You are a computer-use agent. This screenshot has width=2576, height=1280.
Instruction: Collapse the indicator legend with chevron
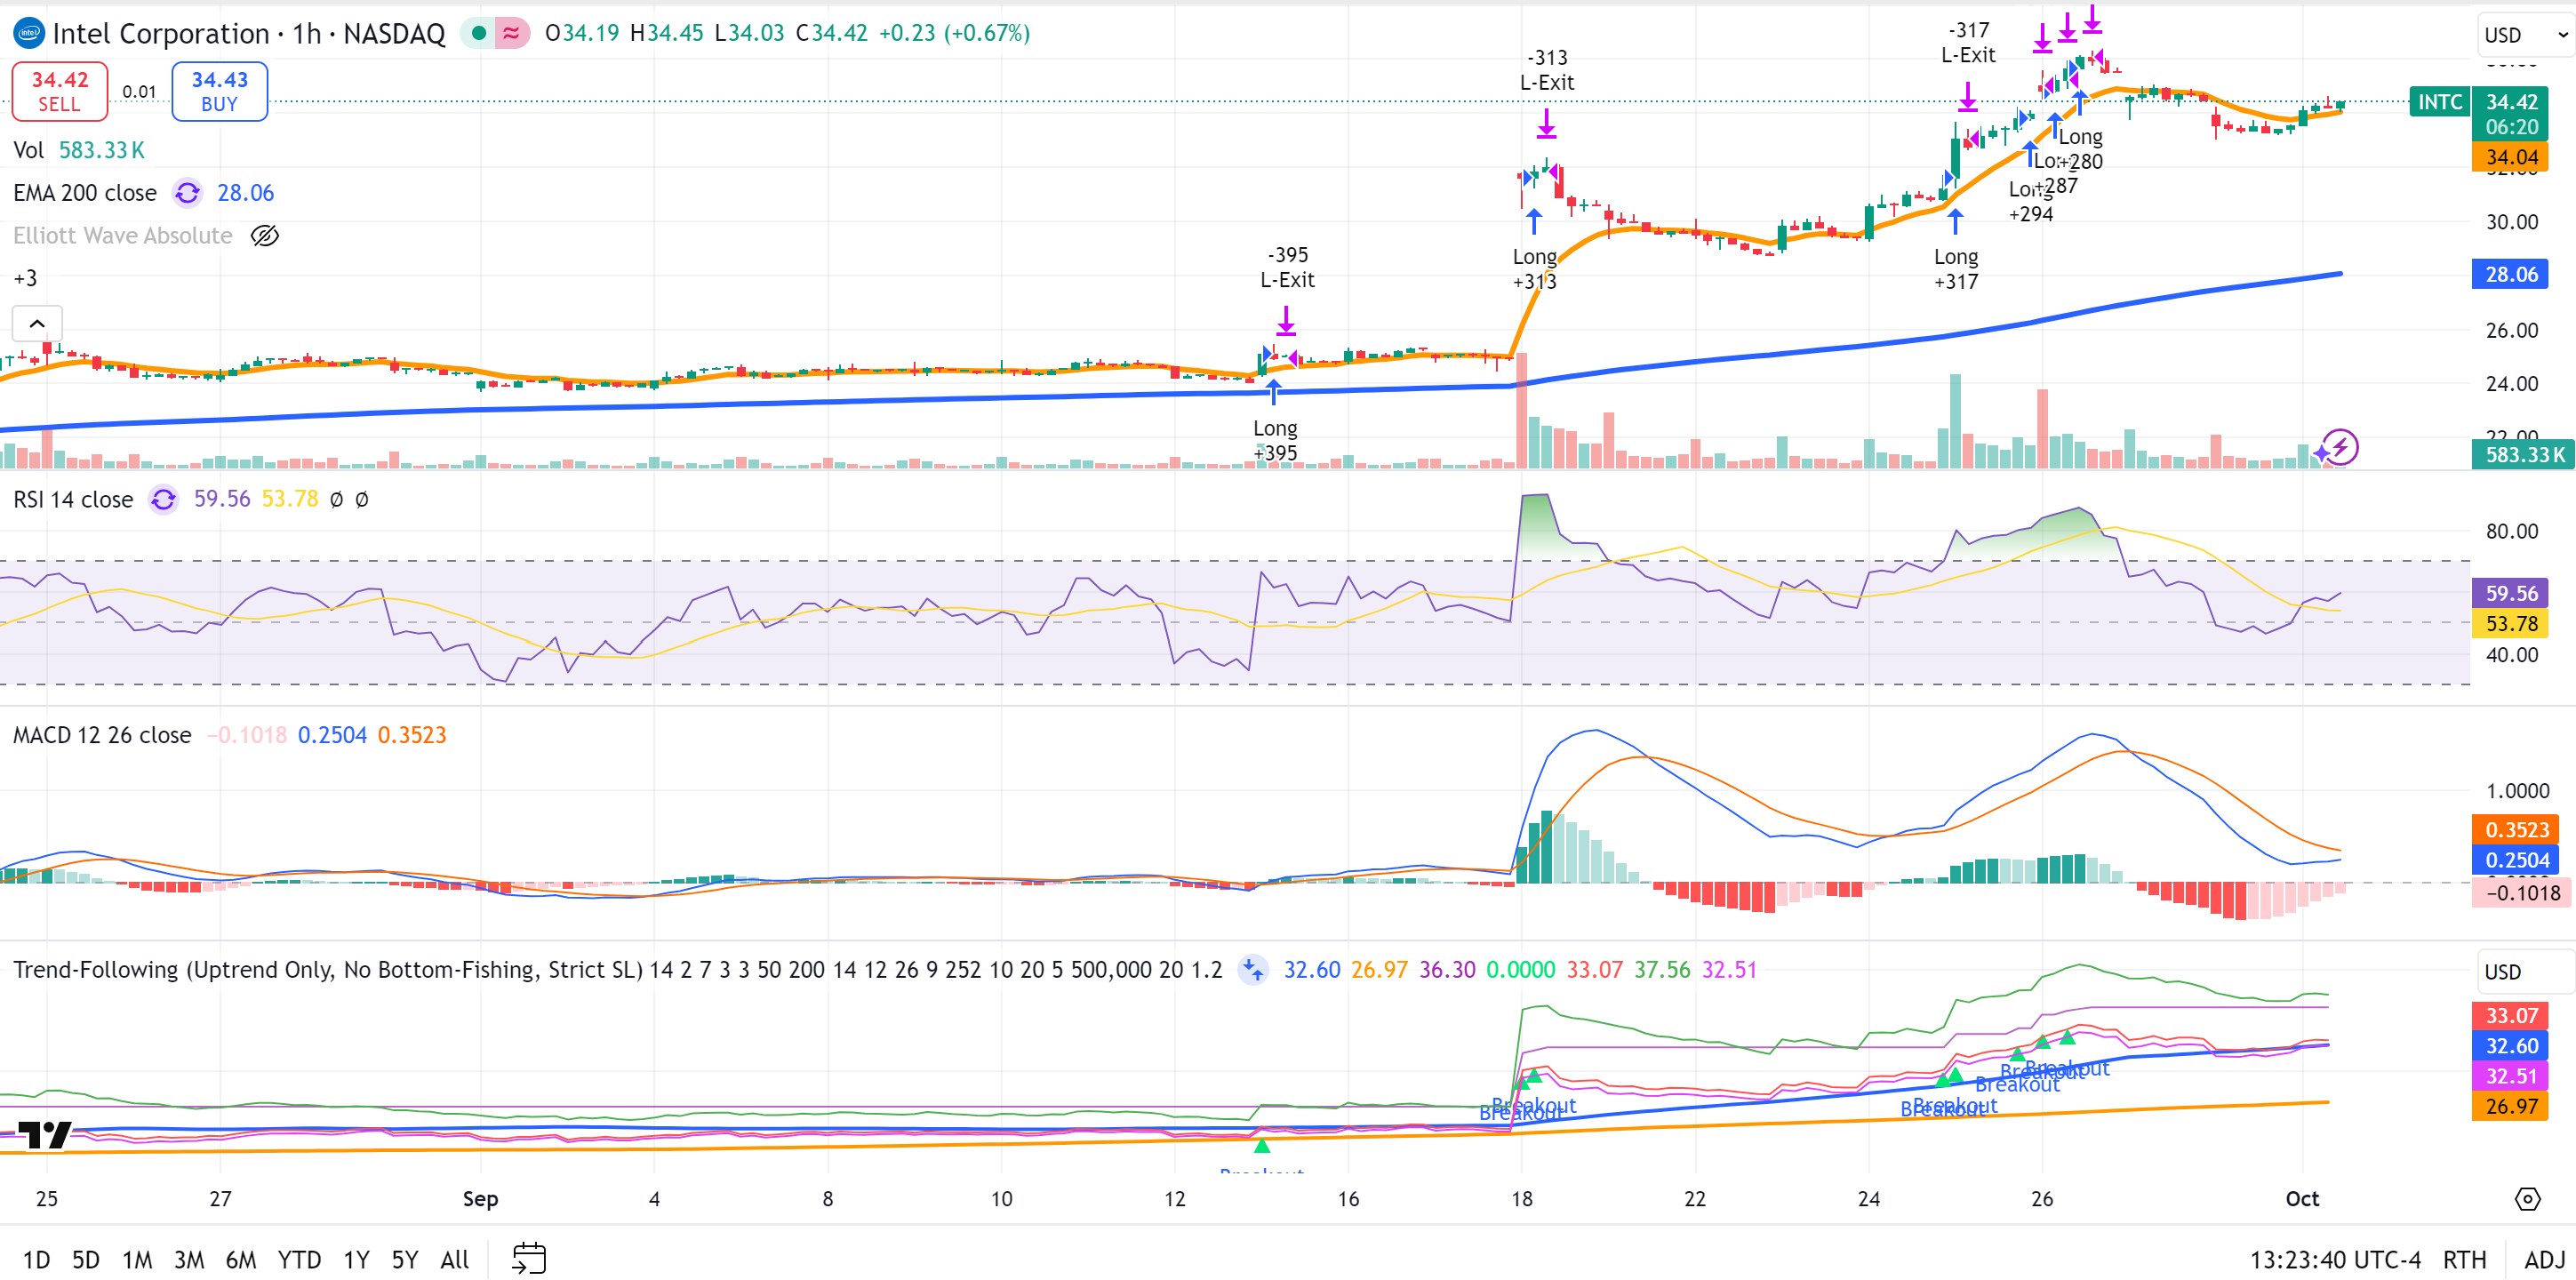[x=37, y=323]
